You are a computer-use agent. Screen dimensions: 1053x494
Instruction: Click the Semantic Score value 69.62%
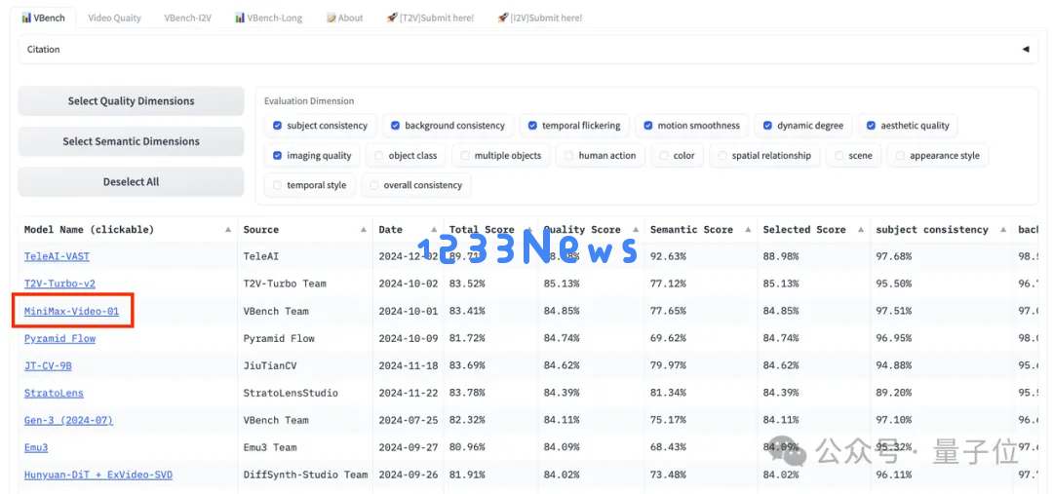(x=668, y=338)
